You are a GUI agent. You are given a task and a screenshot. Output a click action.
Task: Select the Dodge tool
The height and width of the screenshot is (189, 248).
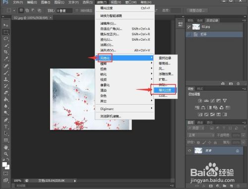tap(6, 113)
